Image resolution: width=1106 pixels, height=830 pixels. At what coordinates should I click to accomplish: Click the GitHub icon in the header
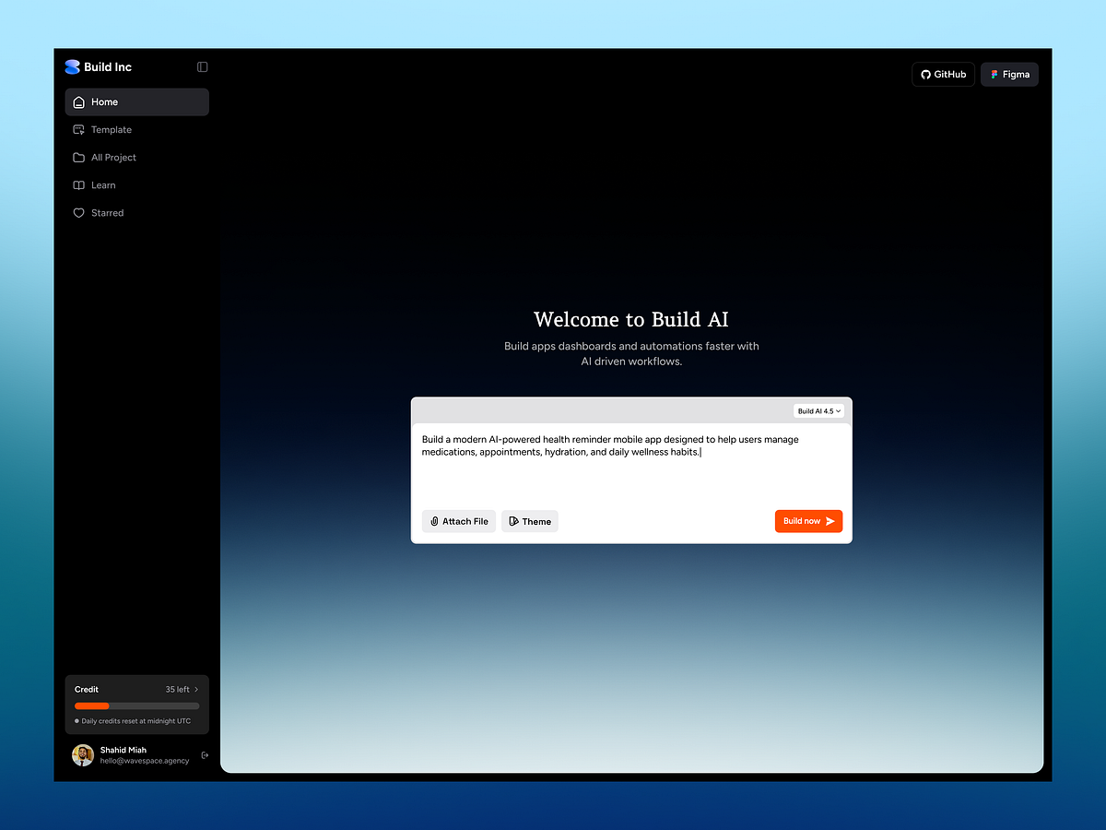click(924, 74)
